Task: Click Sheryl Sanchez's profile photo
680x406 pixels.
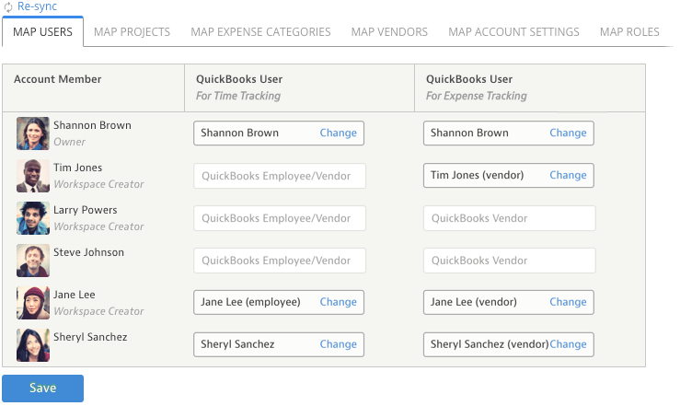Action: (33, 345)
